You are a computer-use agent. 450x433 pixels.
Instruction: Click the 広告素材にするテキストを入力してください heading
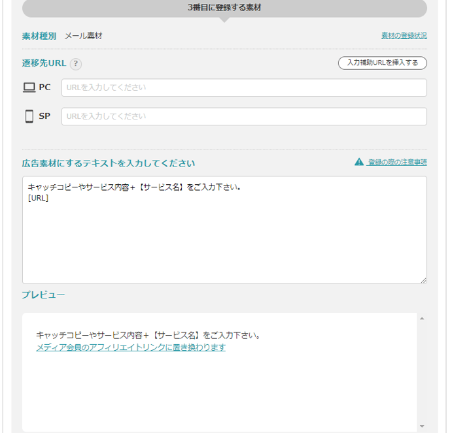109,163
